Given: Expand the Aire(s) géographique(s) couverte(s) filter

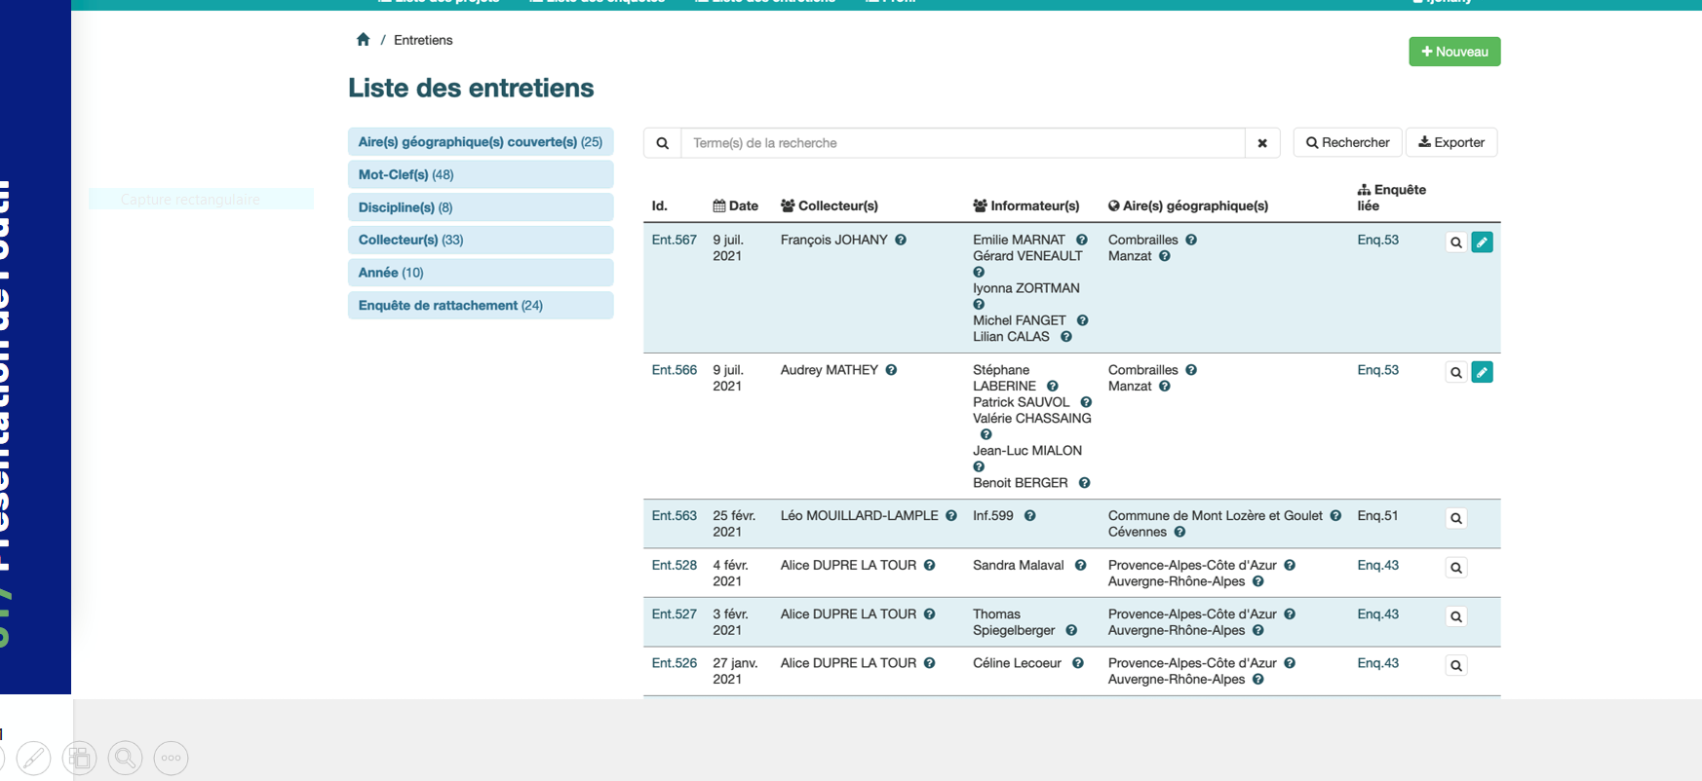Looking at the screenshot, I should coord(480,142).
